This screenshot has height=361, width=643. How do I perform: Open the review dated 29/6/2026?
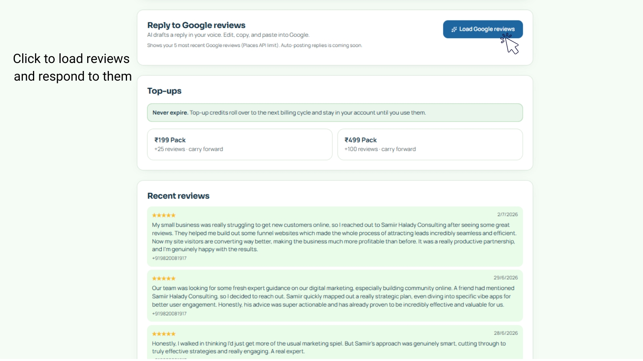click(x=335, y=296)
